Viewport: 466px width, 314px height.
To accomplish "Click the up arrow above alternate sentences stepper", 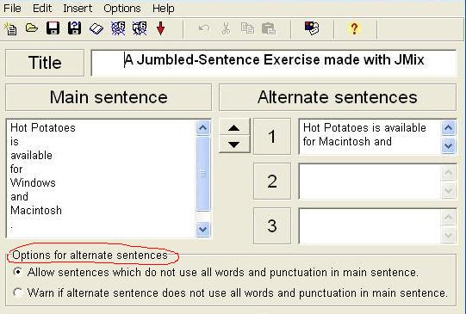I will (234, 127).
